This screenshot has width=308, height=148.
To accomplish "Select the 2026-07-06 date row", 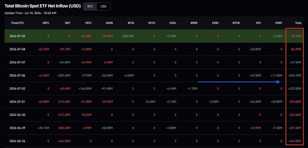I will (154, 76).
